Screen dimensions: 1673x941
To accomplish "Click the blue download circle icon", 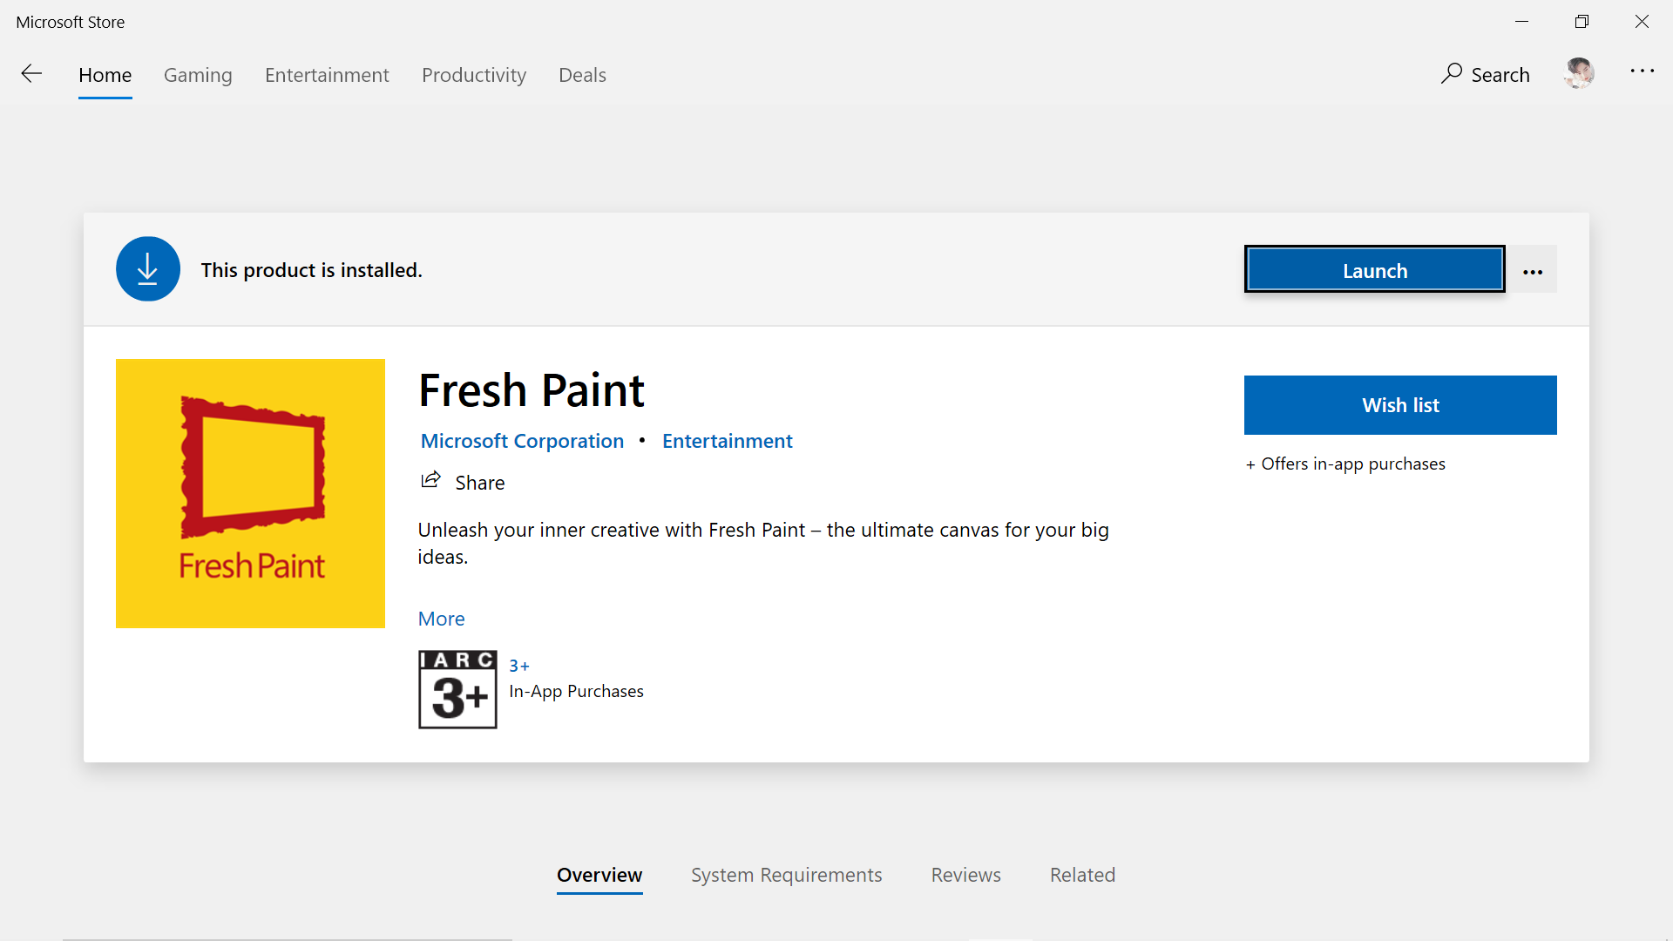I will 148,269.
